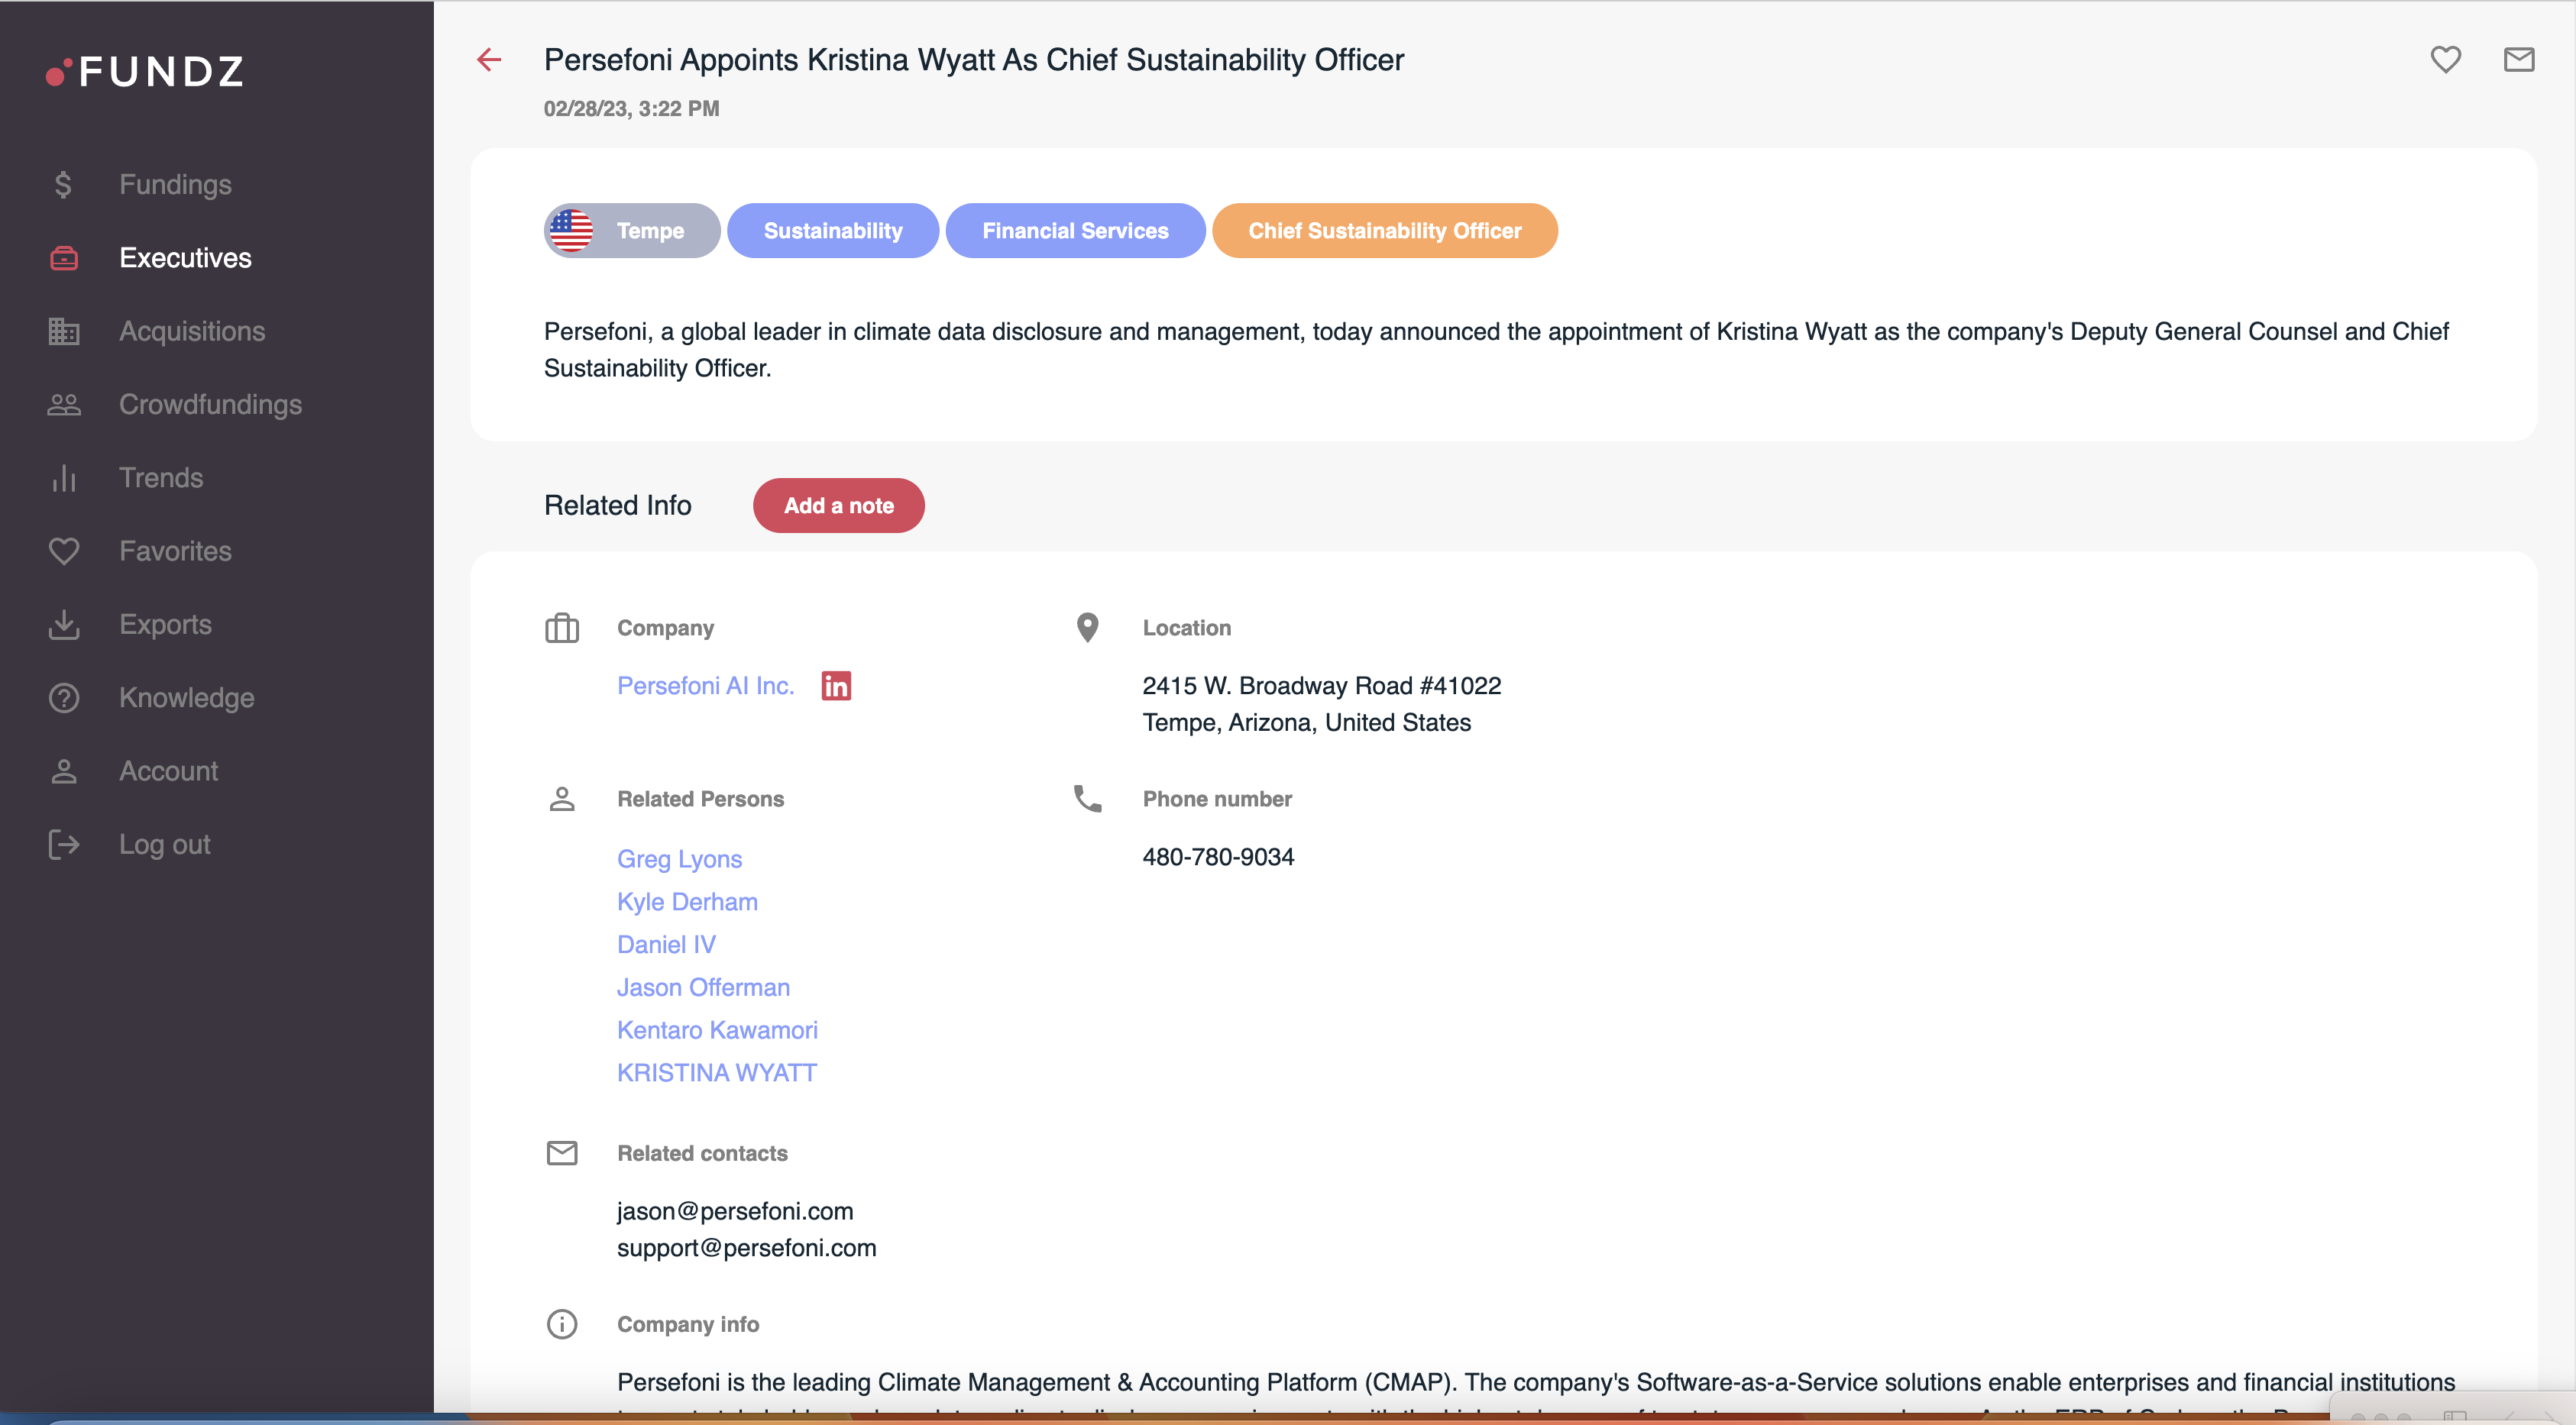Click the Log out icon
This screenshot has height=1425, width=2576.
tap(63, 845)
